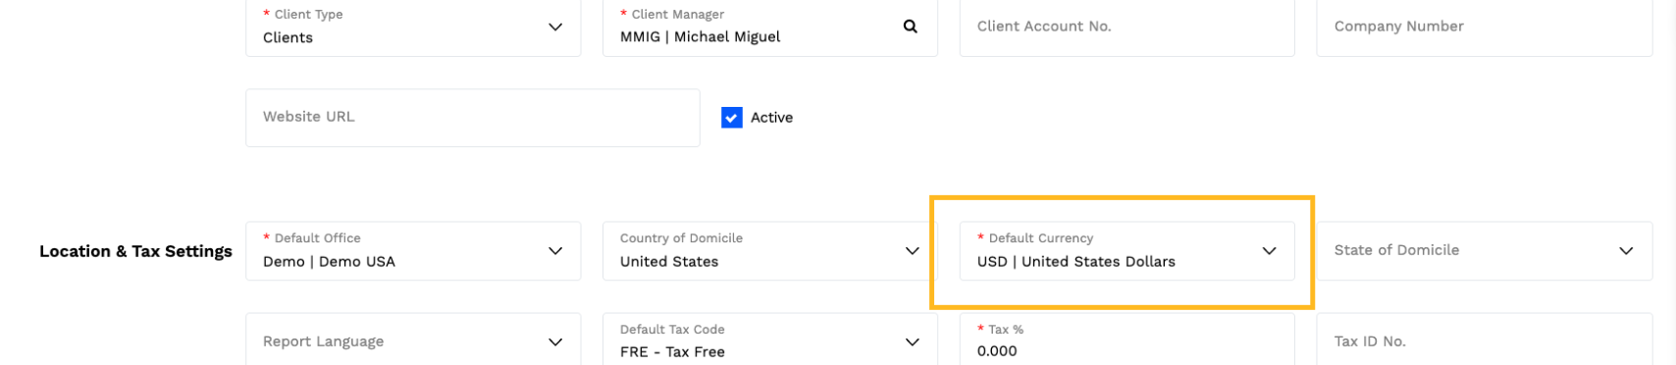Select the USD | United States Dollars value
This screenshot has height=365, width=1676.
tap(1075, 262)
